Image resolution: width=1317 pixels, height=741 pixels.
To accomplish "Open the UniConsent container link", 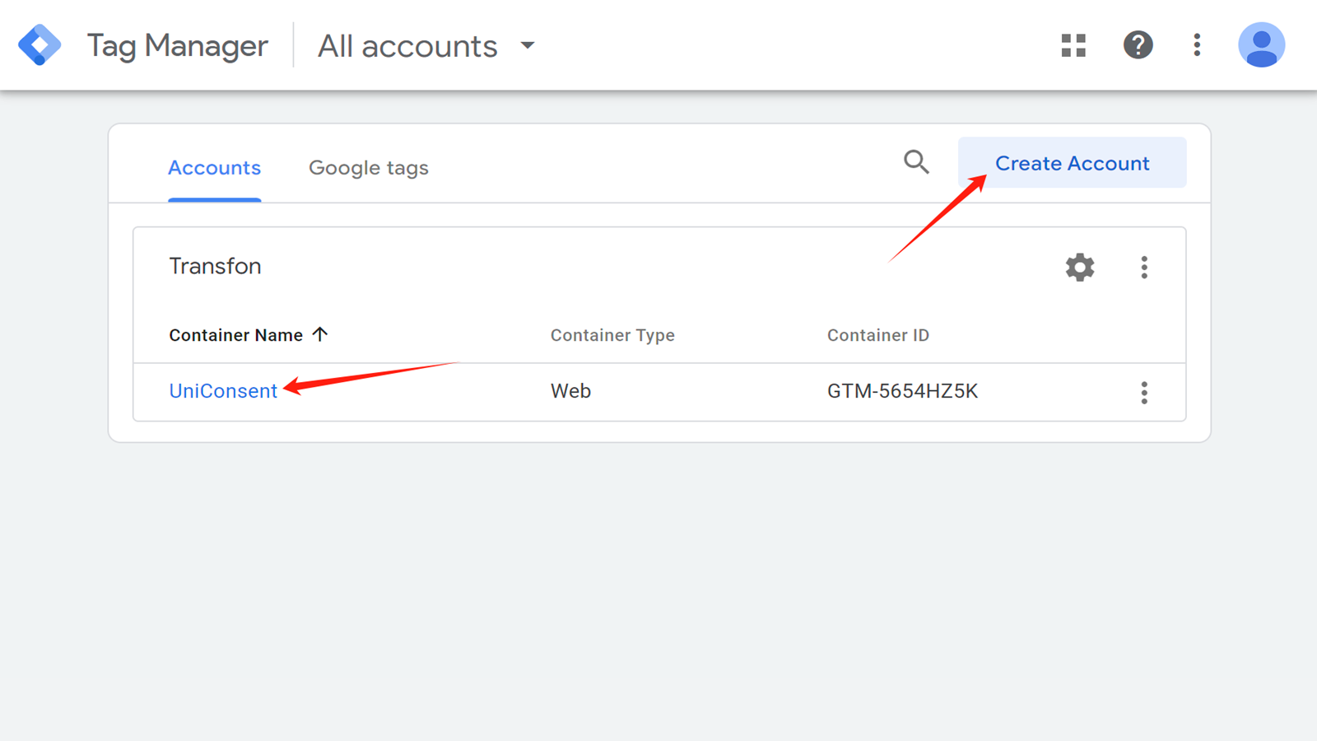I will click(223, 391).
